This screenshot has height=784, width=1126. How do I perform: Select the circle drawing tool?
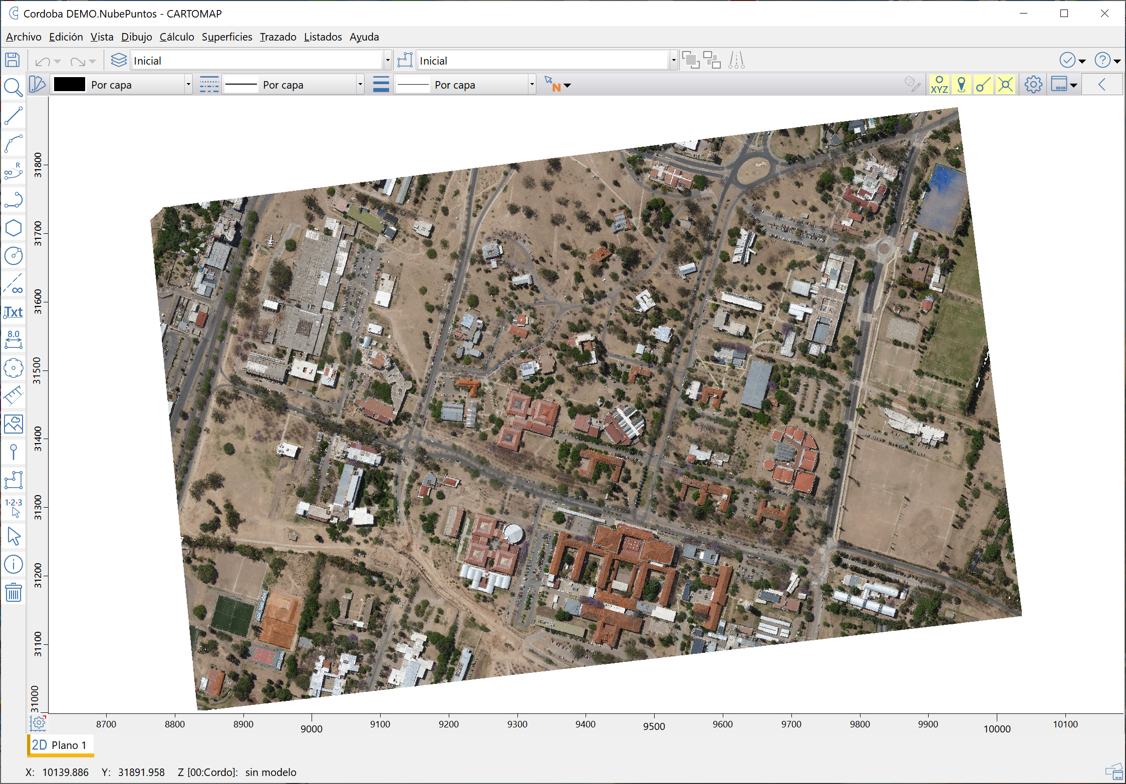click(x=13, y=256)
